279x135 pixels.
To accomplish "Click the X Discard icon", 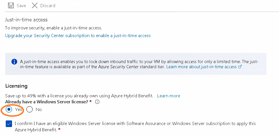I will 35,5.
